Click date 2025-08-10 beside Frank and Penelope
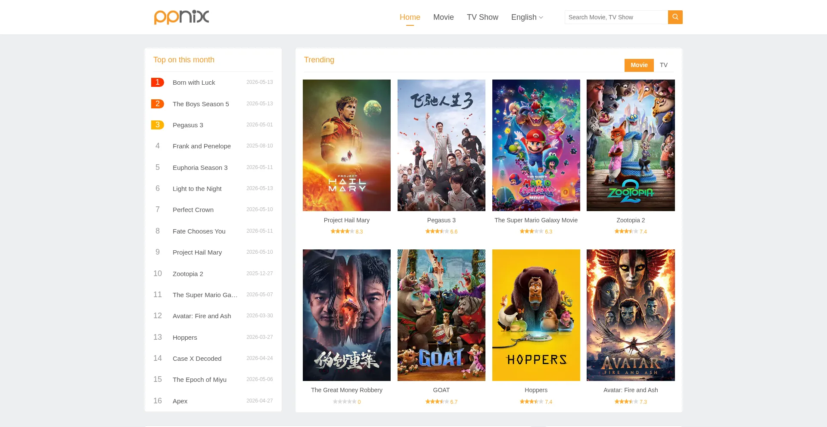Viewport: 827px width, 427px height. click(259, 146)
